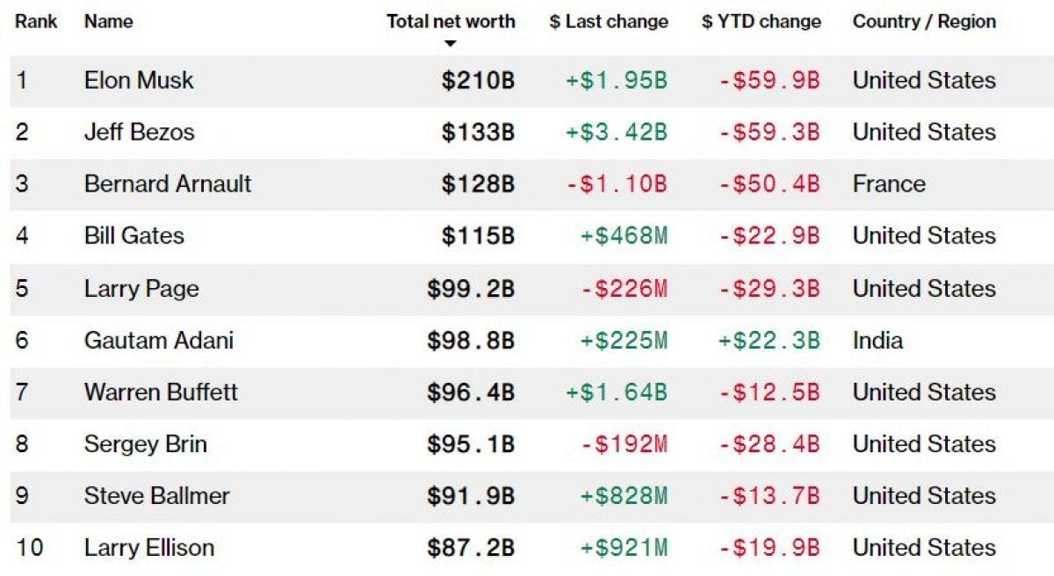Click Larry Ellison's name link
Image resolution: width=1054 pixels, height=576 pixels.
point(149,548)
